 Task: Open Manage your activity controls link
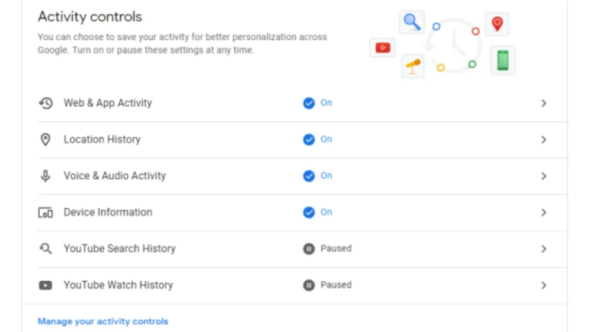(x=103, y=321)
